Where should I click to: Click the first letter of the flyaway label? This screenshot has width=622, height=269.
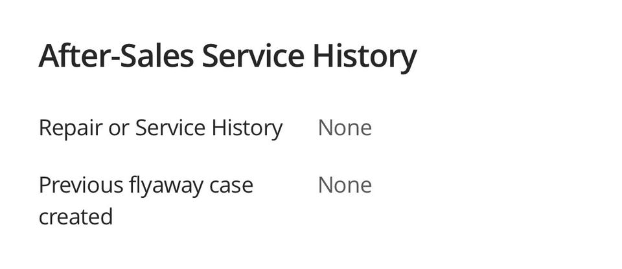[x=133, y=186]
